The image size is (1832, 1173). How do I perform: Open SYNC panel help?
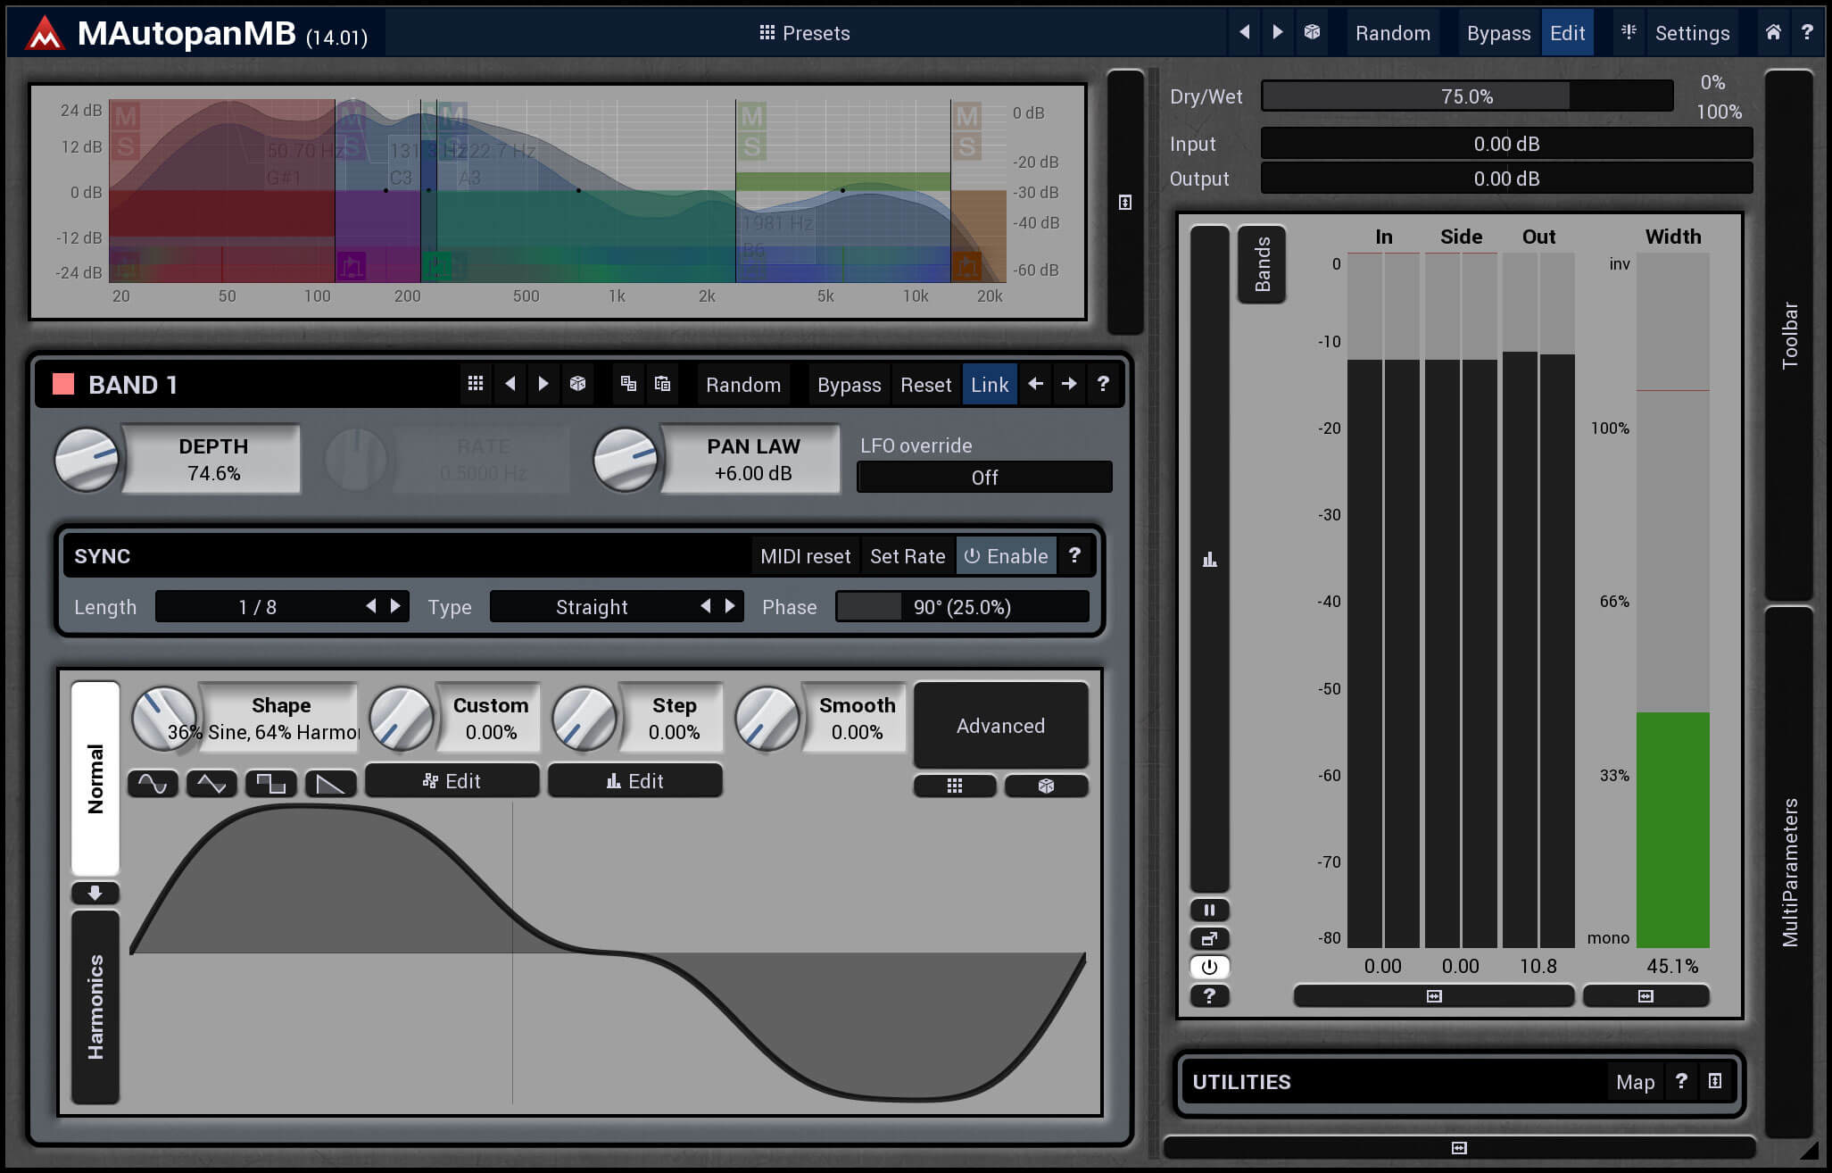click(1075, 556)
